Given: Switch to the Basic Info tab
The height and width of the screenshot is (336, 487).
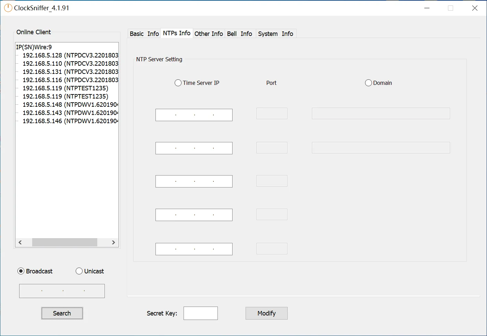Looking at the screenshot, I should 144,34.
